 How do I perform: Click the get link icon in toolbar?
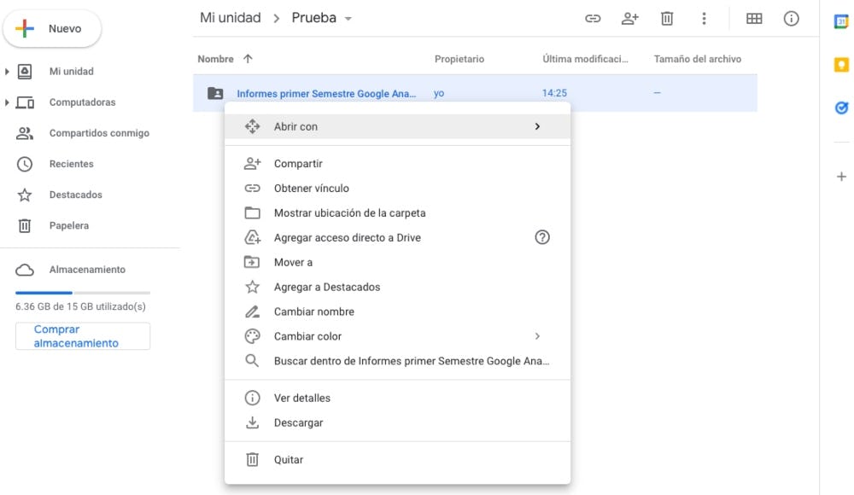(x=593, y=19)
